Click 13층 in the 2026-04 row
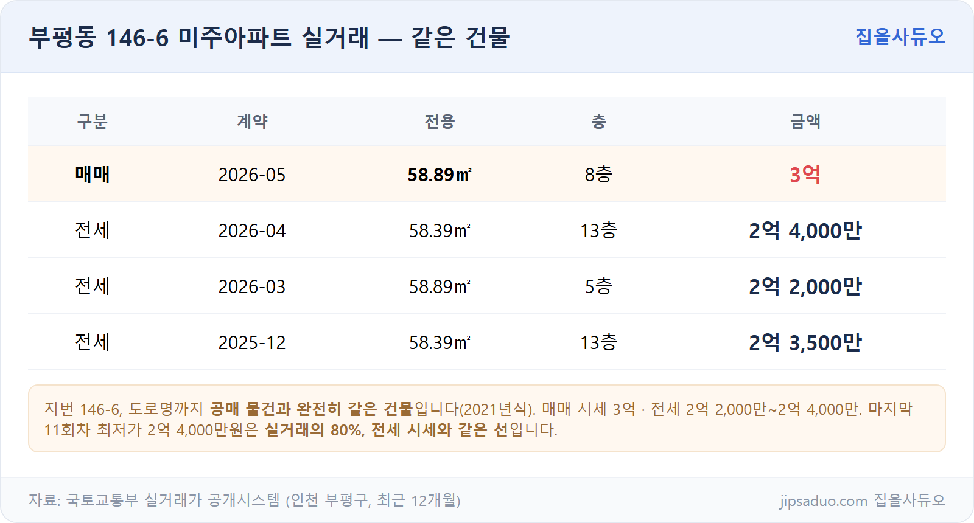The width and height of the screenshot is (974, 523). 598,230
